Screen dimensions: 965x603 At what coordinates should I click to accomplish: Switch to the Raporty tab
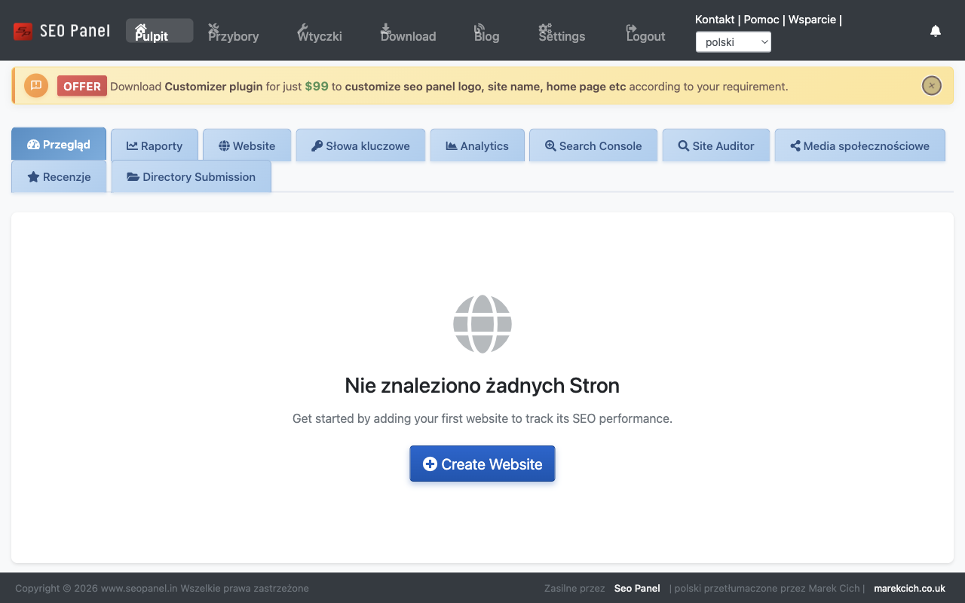coord(155,145)
